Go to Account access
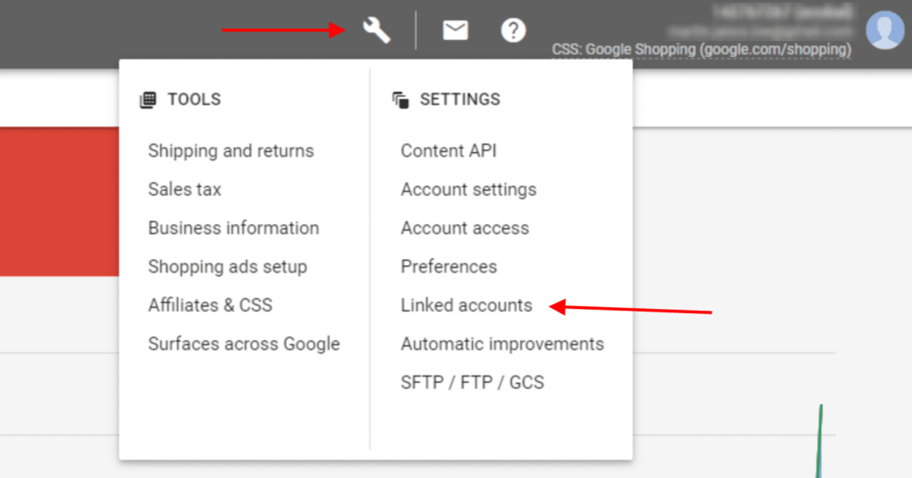Screen dimensions: 912x478 [x=465, y=228]
